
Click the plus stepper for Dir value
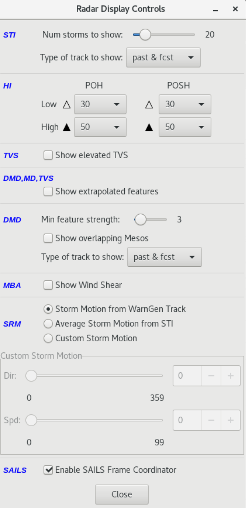click(x=230, y=376)
